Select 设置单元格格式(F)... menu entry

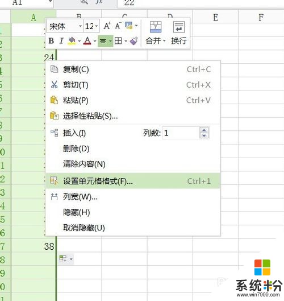(x=133, y=181)
